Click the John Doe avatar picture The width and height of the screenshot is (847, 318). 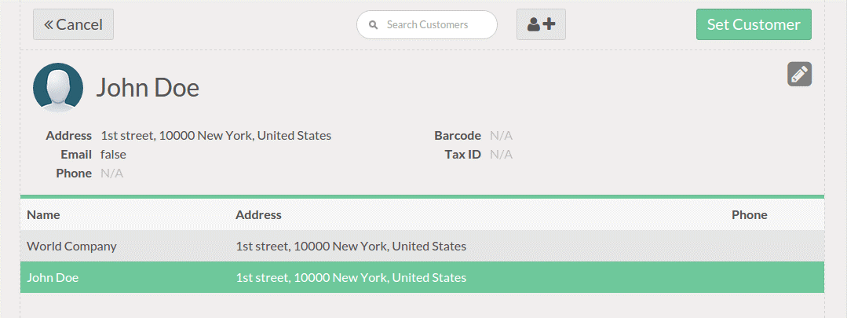58,87
